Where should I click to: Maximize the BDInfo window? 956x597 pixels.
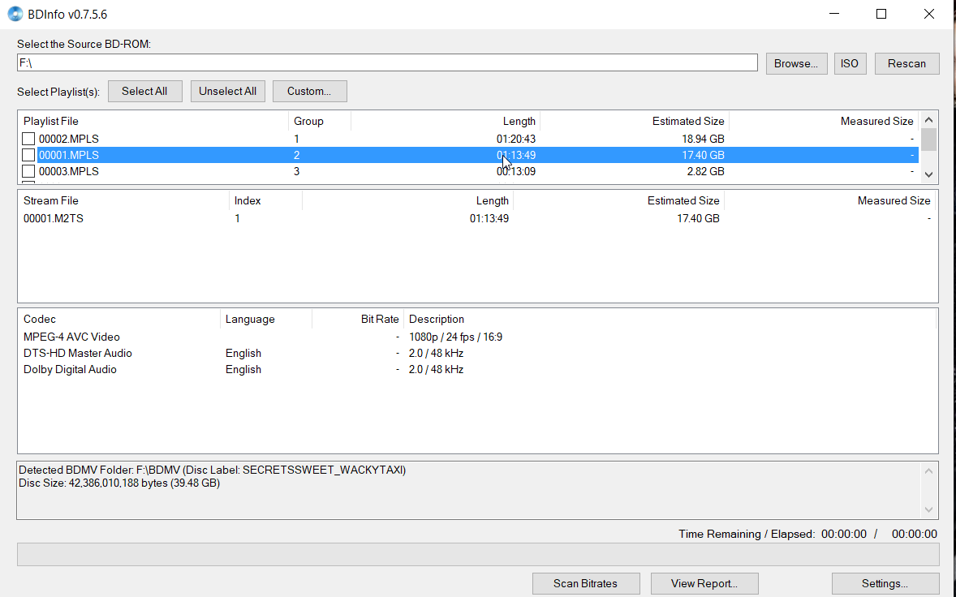tap(881, 14)
